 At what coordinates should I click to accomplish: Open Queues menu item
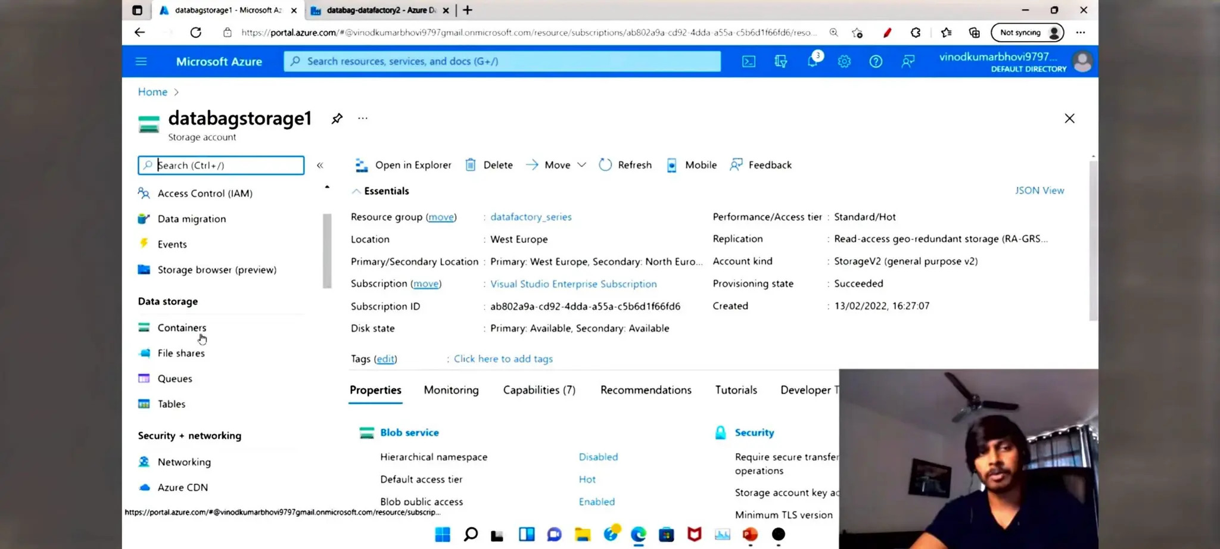pyautogui.click(x=175, y=379)
